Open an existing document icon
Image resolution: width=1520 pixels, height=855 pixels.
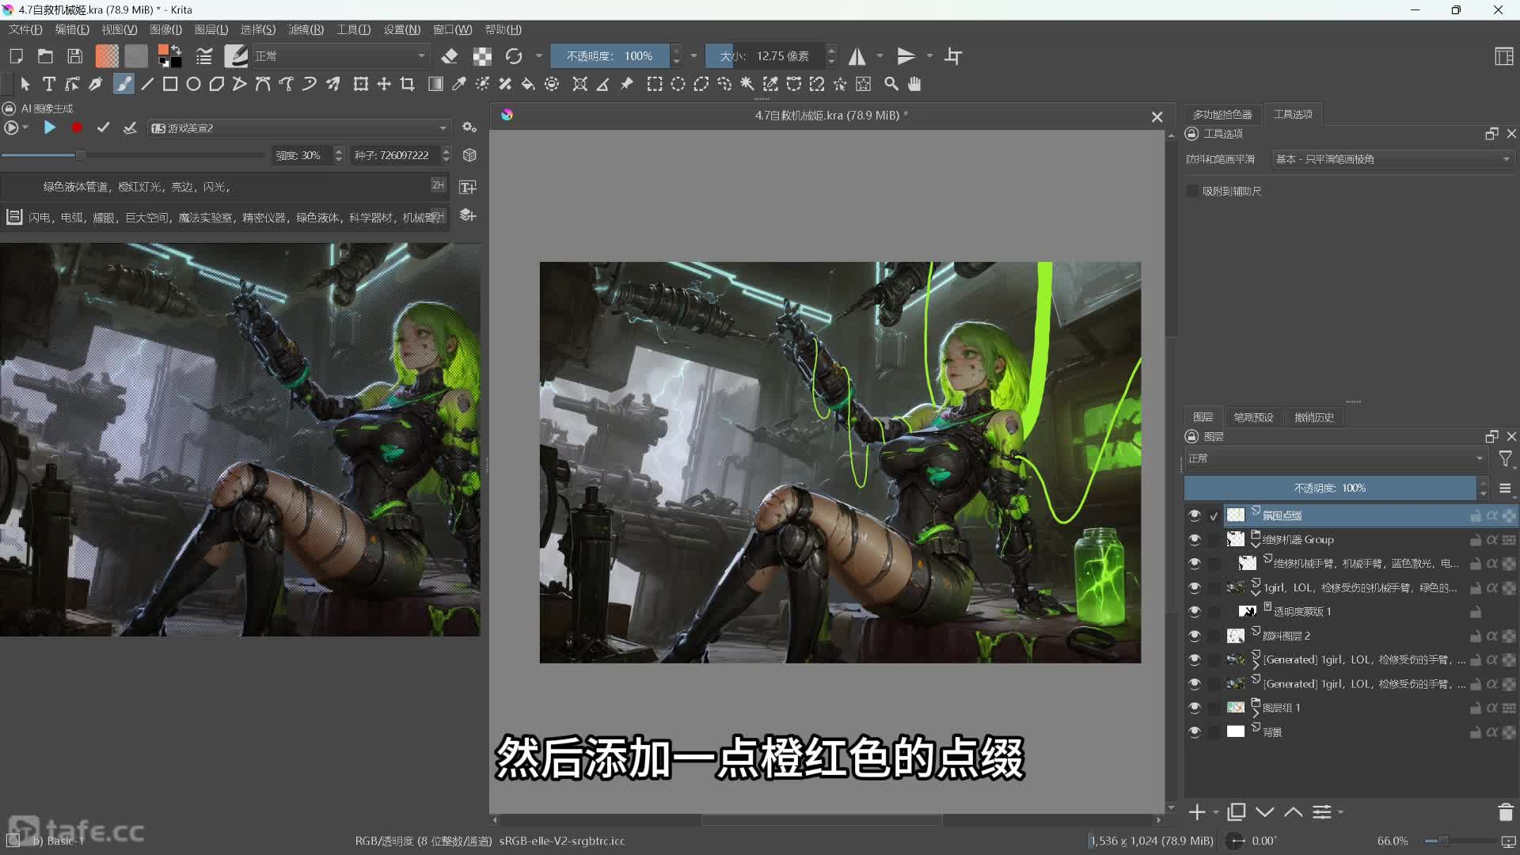[x=45, y=56]
